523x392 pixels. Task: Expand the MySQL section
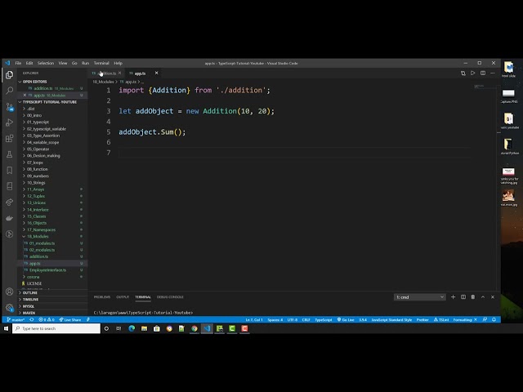[x=29, y=306]
